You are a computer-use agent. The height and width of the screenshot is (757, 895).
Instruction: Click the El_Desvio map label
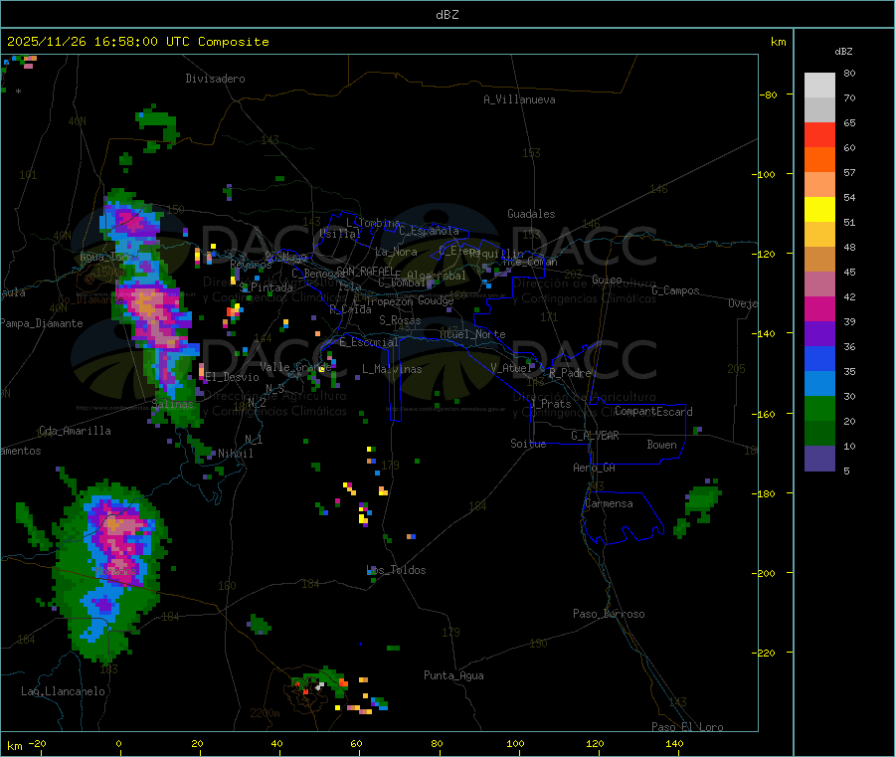tap(233, 377)
